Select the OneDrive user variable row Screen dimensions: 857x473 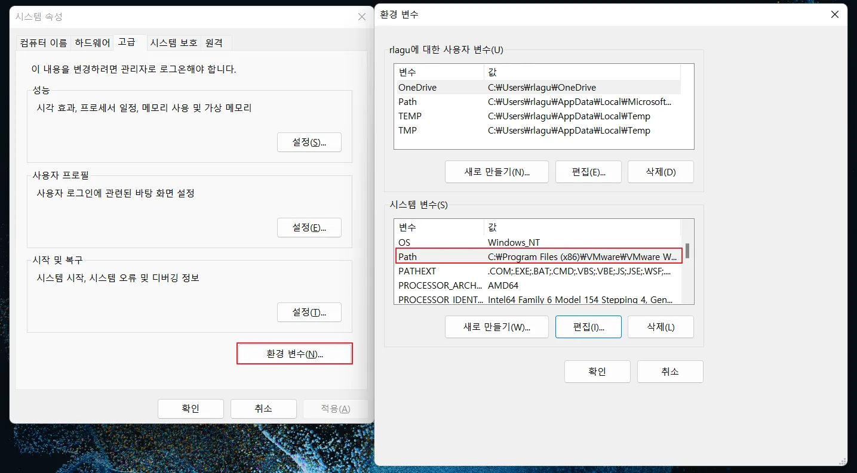click(x=537, y=88)
